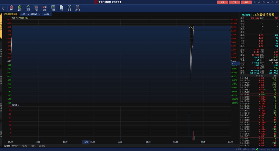Click the 2018-11-22 datetime in status bar

coord(269,149)
